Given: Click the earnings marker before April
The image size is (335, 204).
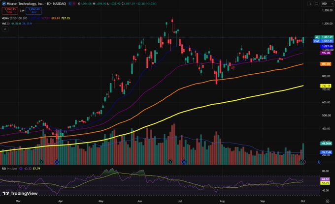Looking at the screenshot, I should pyautogui.click(x=42, y=162).
